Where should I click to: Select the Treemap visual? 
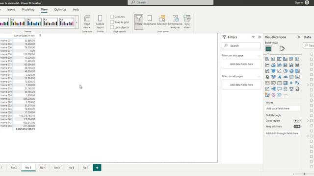(297, 71)
